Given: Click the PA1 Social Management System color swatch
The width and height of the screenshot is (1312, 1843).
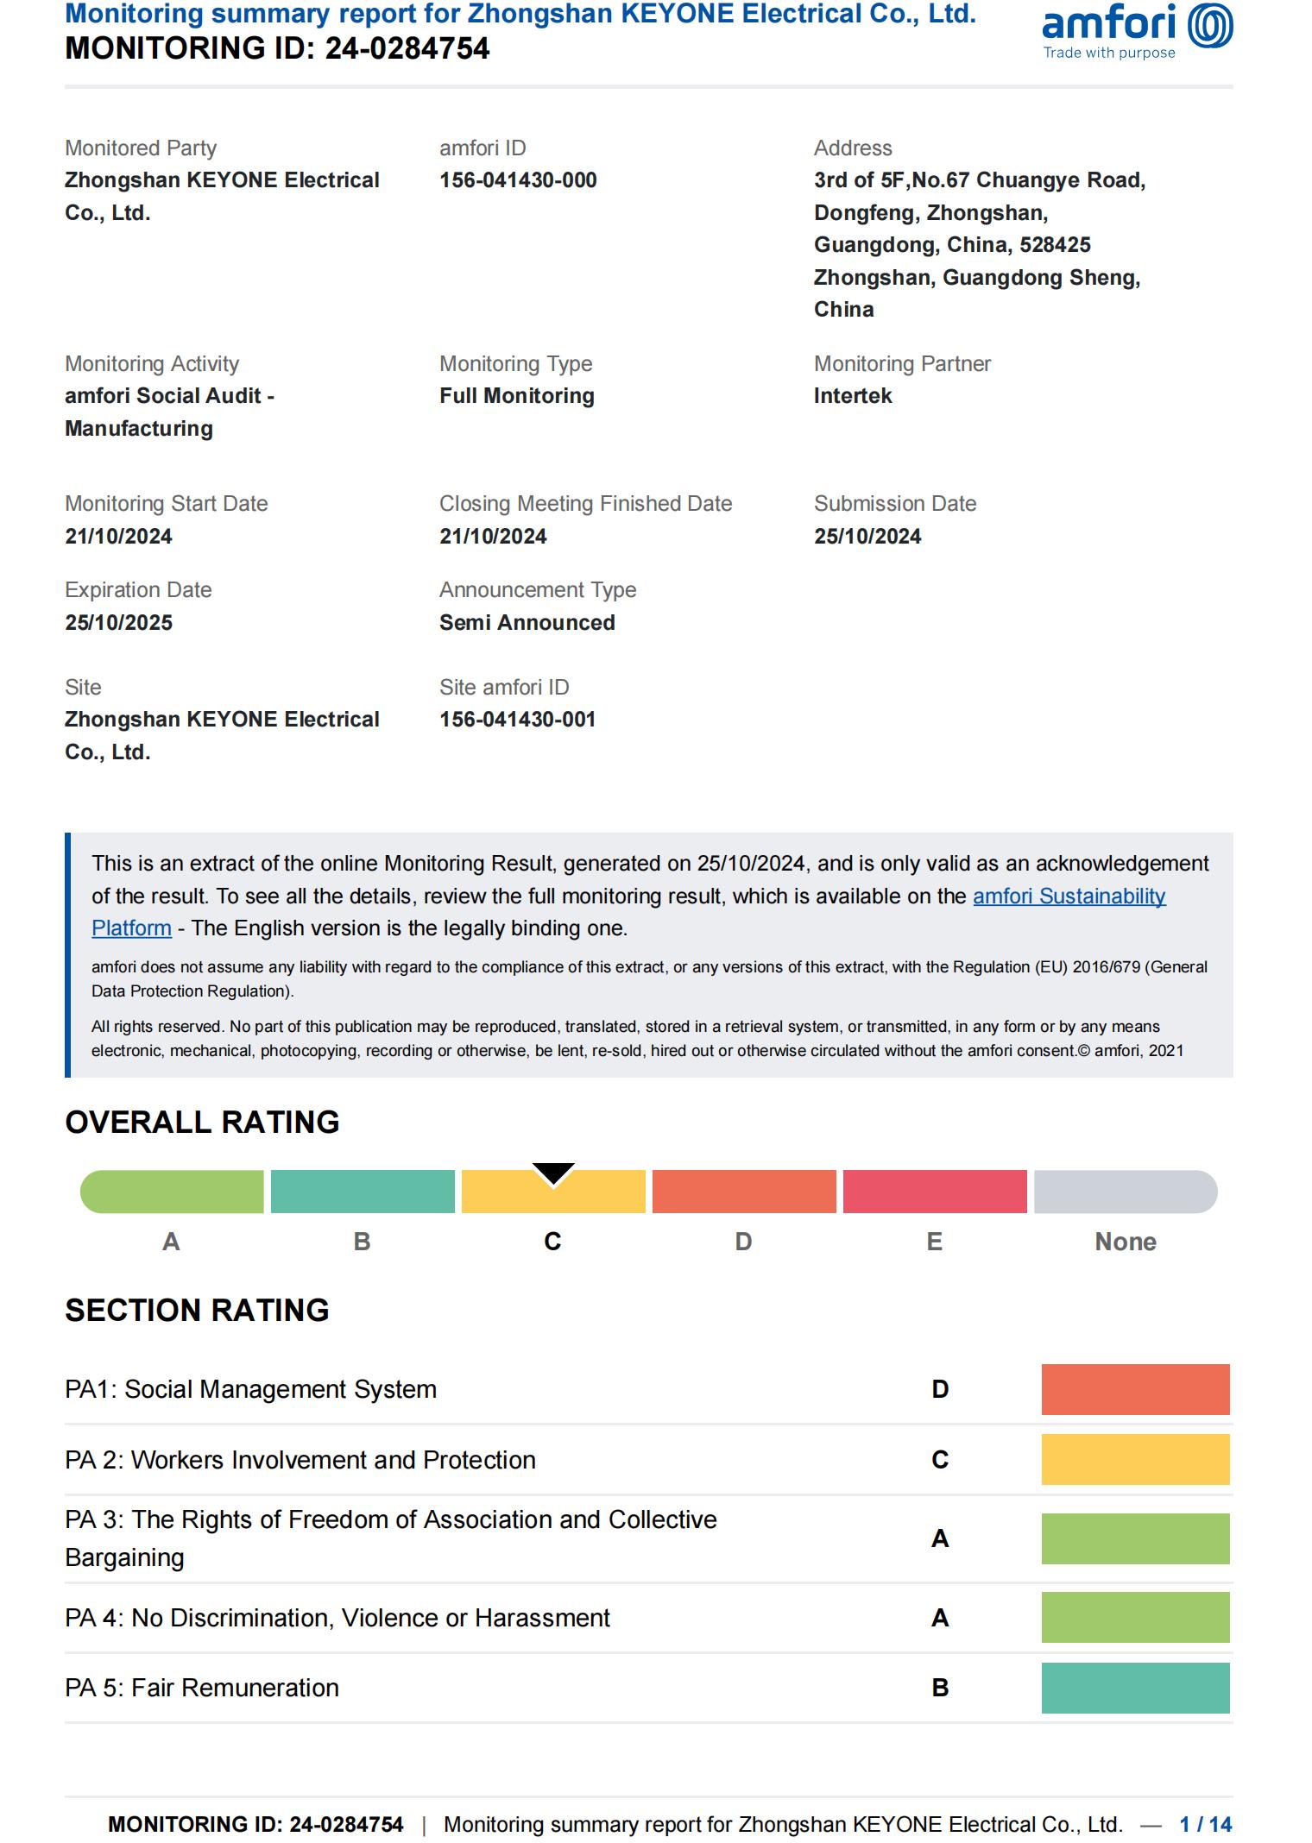Looking at the screenshot, I should click(1135, 1389).
